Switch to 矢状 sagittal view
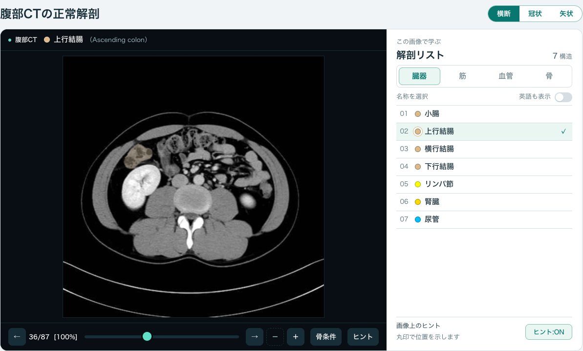The image size is (583, 351). click(x=566, y=14)
